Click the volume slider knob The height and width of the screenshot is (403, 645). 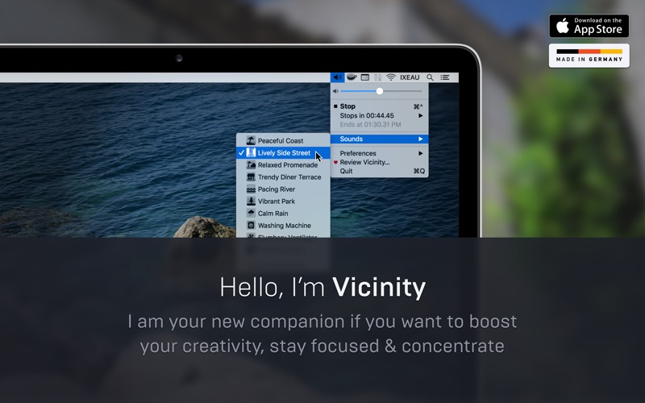[x=380, y=91]
